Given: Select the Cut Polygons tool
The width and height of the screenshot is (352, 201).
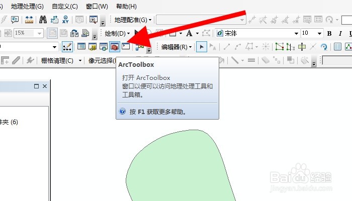Looking at the screenshot, I should (x=302, y=47).
